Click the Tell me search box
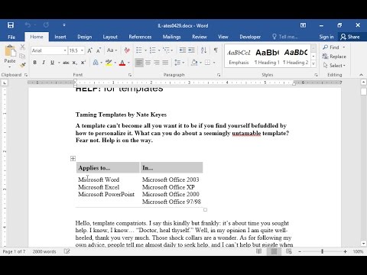367x275 pixels. (285, 37)
